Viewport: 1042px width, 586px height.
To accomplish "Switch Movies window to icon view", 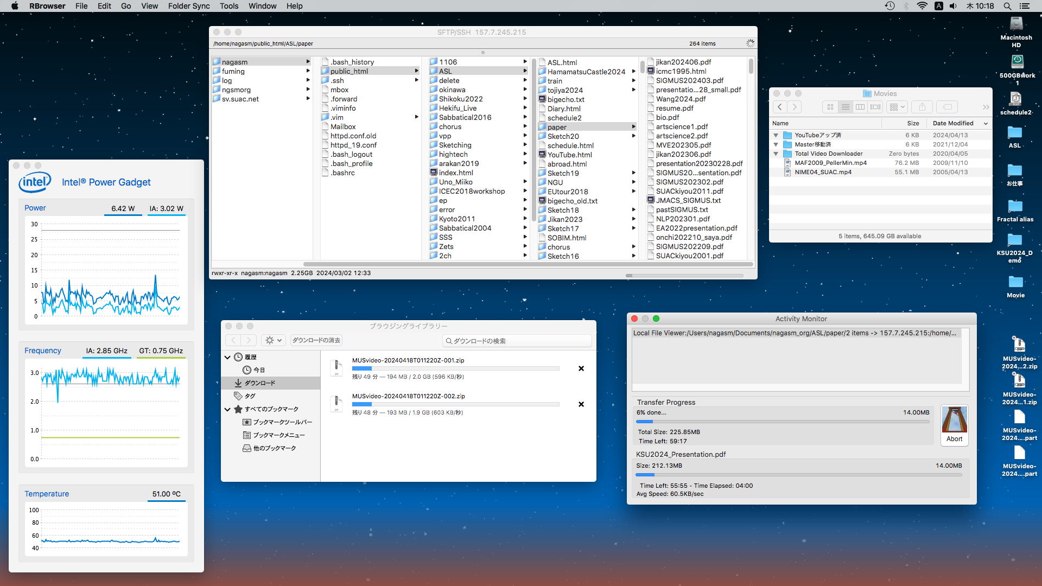I will pos(830,107).
